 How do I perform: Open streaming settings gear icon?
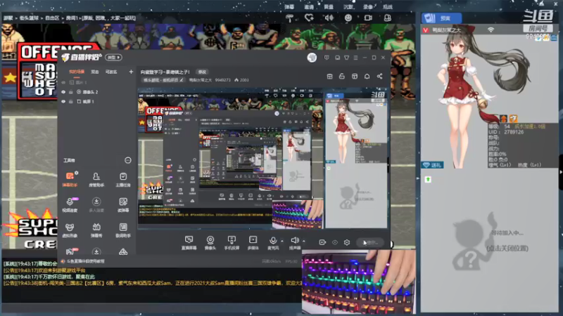click(347, 242)
